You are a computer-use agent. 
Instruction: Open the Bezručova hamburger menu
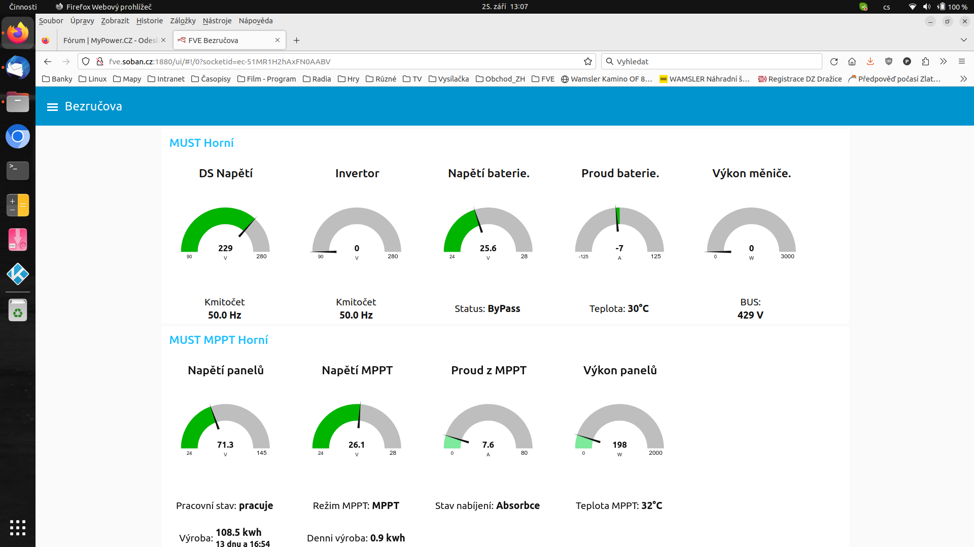pos(52,107)
